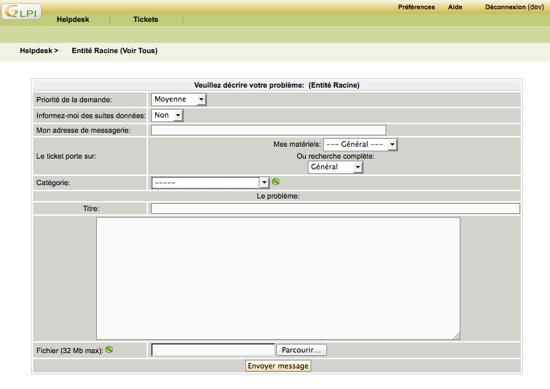Open the Tickets menu tab

point(146,20)
